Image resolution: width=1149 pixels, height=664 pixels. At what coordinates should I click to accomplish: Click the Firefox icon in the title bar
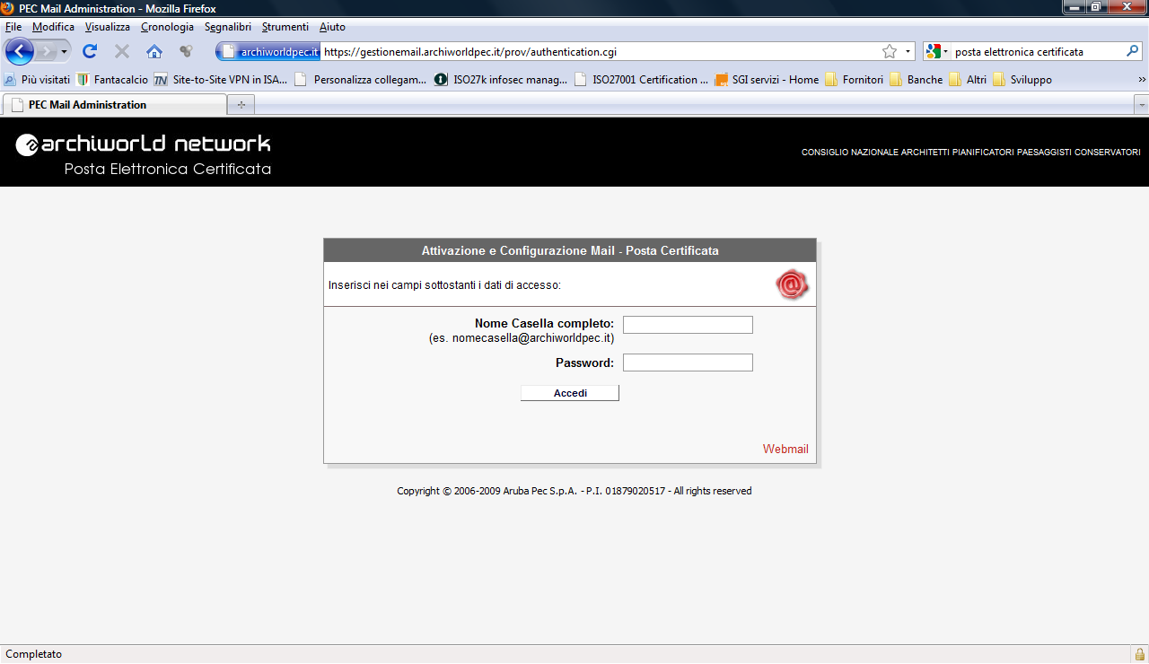(x=7, y=8)
